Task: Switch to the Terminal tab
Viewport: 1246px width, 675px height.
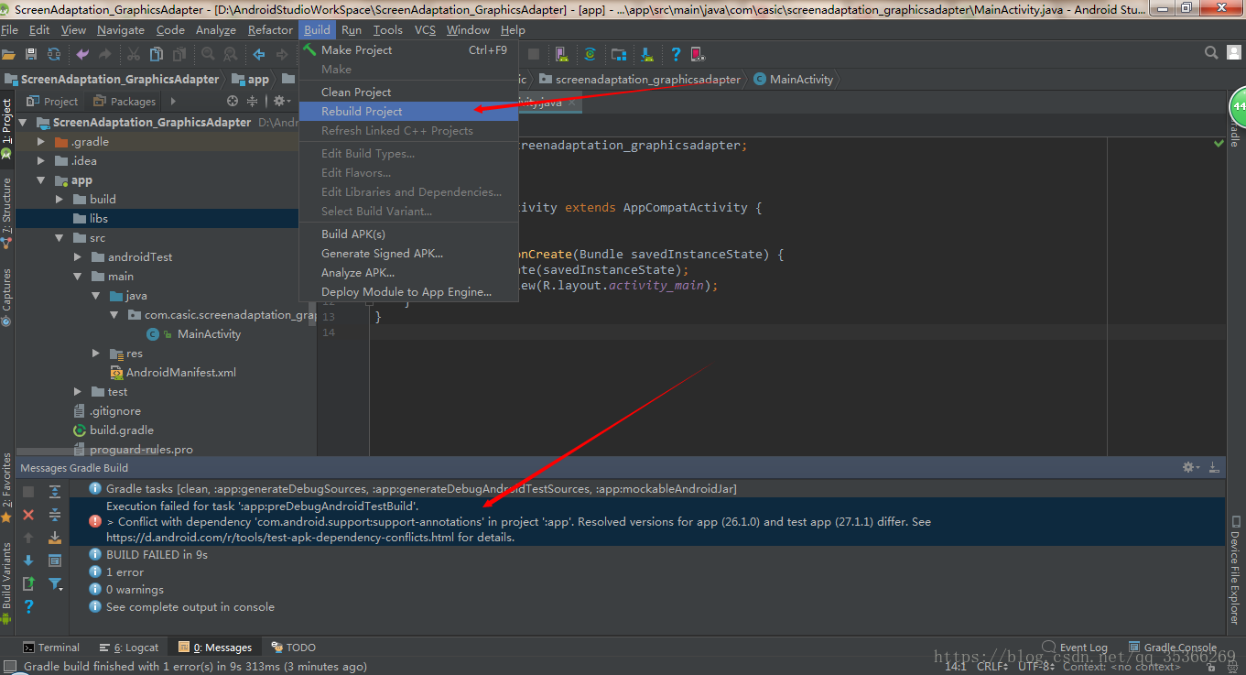Action: (51, 648)
